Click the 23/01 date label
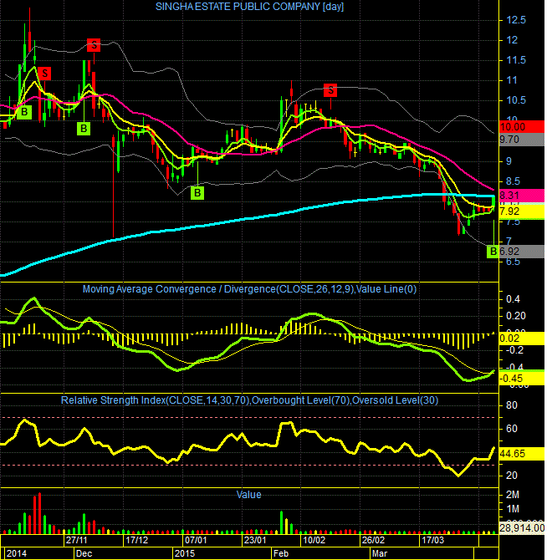The image size is (552, 560). [x=255, y=540]
